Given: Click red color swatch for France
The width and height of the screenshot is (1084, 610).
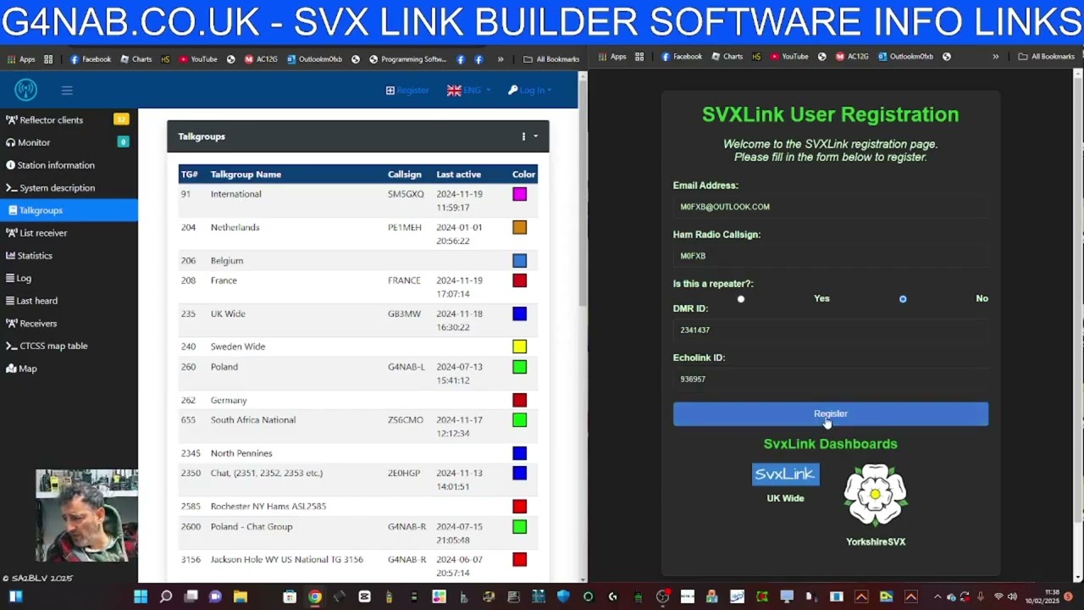Looking at the screenshot, I should click(x=520, y=280).
